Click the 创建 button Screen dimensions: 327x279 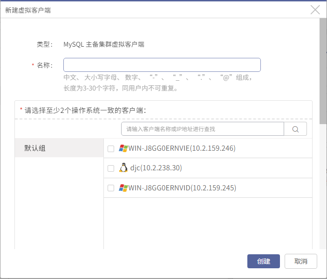coord(263,261)
